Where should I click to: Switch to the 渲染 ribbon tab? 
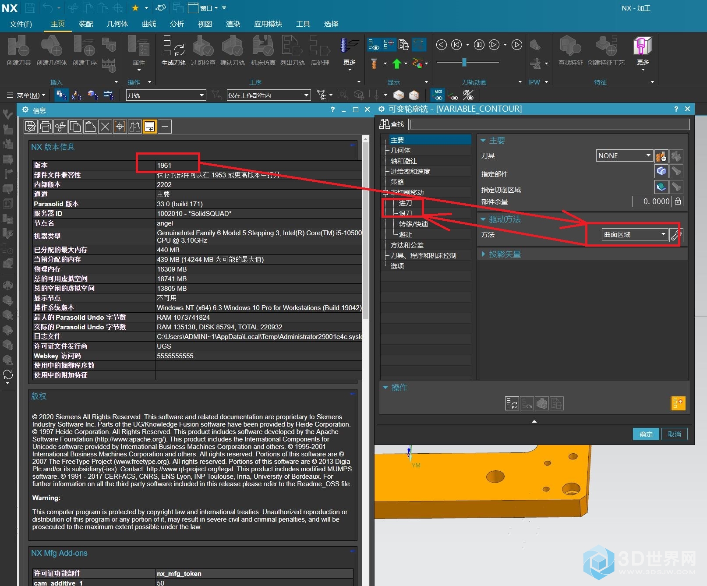(x=233, y=24)
